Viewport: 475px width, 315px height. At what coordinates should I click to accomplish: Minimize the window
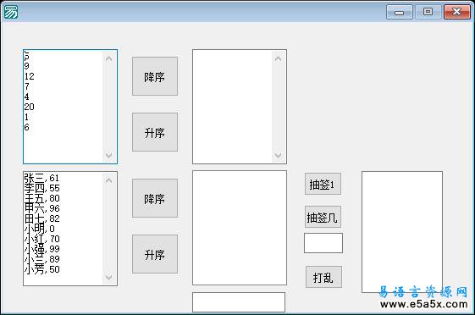click(x=400, y=12)
